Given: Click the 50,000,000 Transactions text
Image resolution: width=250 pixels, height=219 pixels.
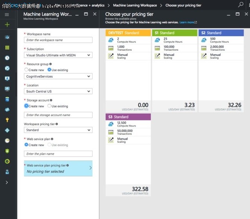Looking at the screenshot, I should pos(125,132).
